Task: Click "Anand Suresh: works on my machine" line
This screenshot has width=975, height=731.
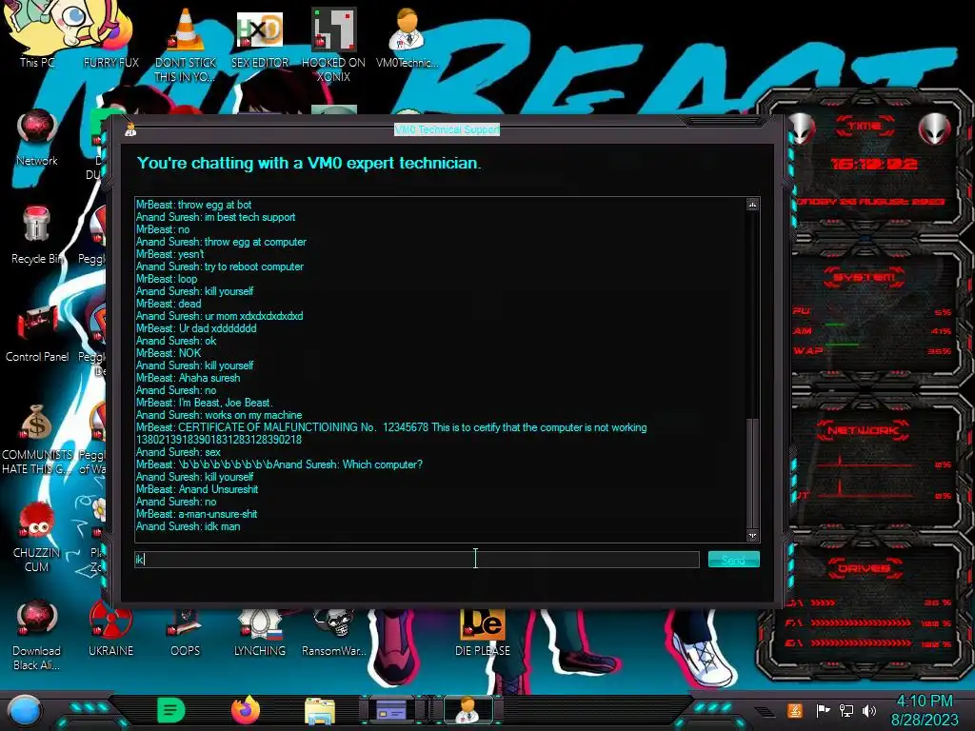Action: [x=219, y=415]
